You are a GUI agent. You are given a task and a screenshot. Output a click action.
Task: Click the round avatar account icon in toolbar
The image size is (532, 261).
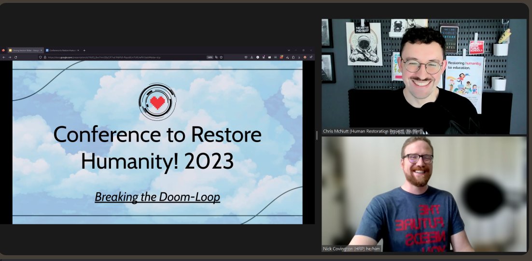305,57
